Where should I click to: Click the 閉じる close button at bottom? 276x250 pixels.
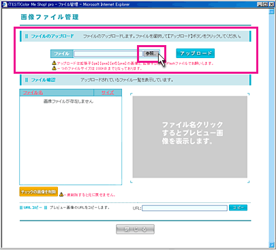tap(135, 230)
